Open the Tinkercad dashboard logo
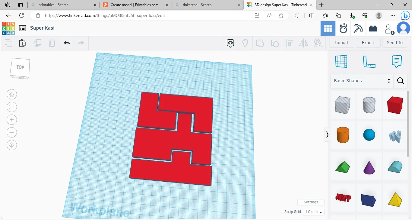Viewport: 412px width, 220px height. pos(8,28)
